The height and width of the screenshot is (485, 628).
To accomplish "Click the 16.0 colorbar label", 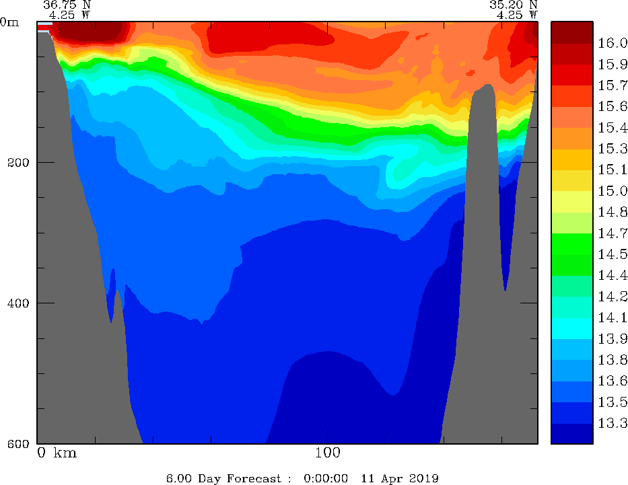I will 613,43.
